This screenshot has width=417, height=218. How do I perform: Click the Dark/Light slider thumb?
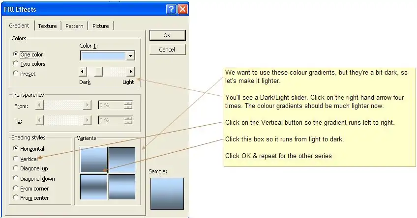tap(98, 72)
